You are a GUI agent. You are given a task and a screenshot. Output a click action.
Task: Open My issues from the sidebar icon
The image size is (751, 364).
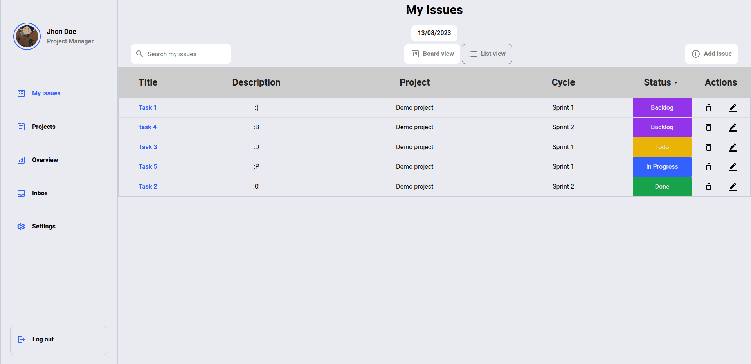click(x=21, y=93)
